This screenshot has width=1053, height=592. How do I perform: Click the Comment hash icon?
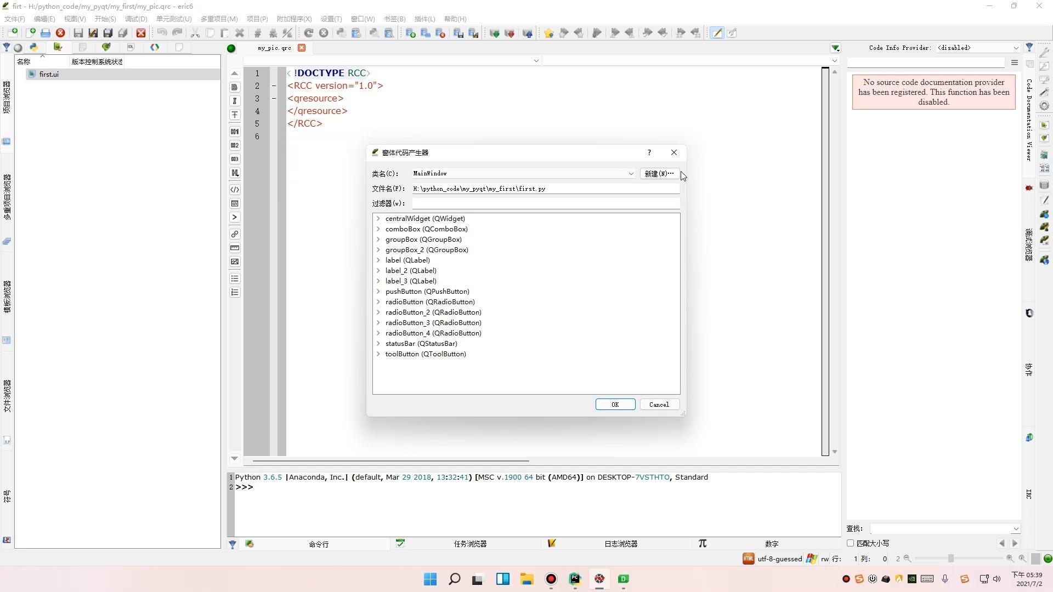pyautogui.click(x=258, y=33)
